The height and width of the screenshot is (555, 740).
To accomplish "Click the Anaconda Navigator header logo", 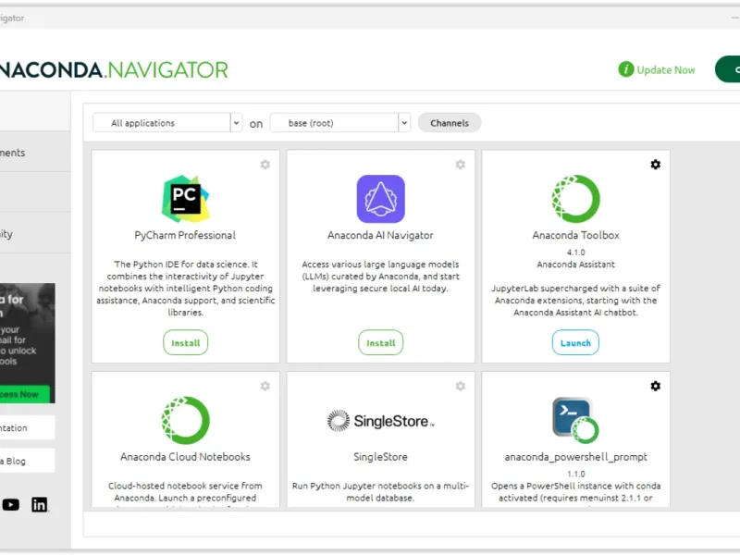I will 114,70.
